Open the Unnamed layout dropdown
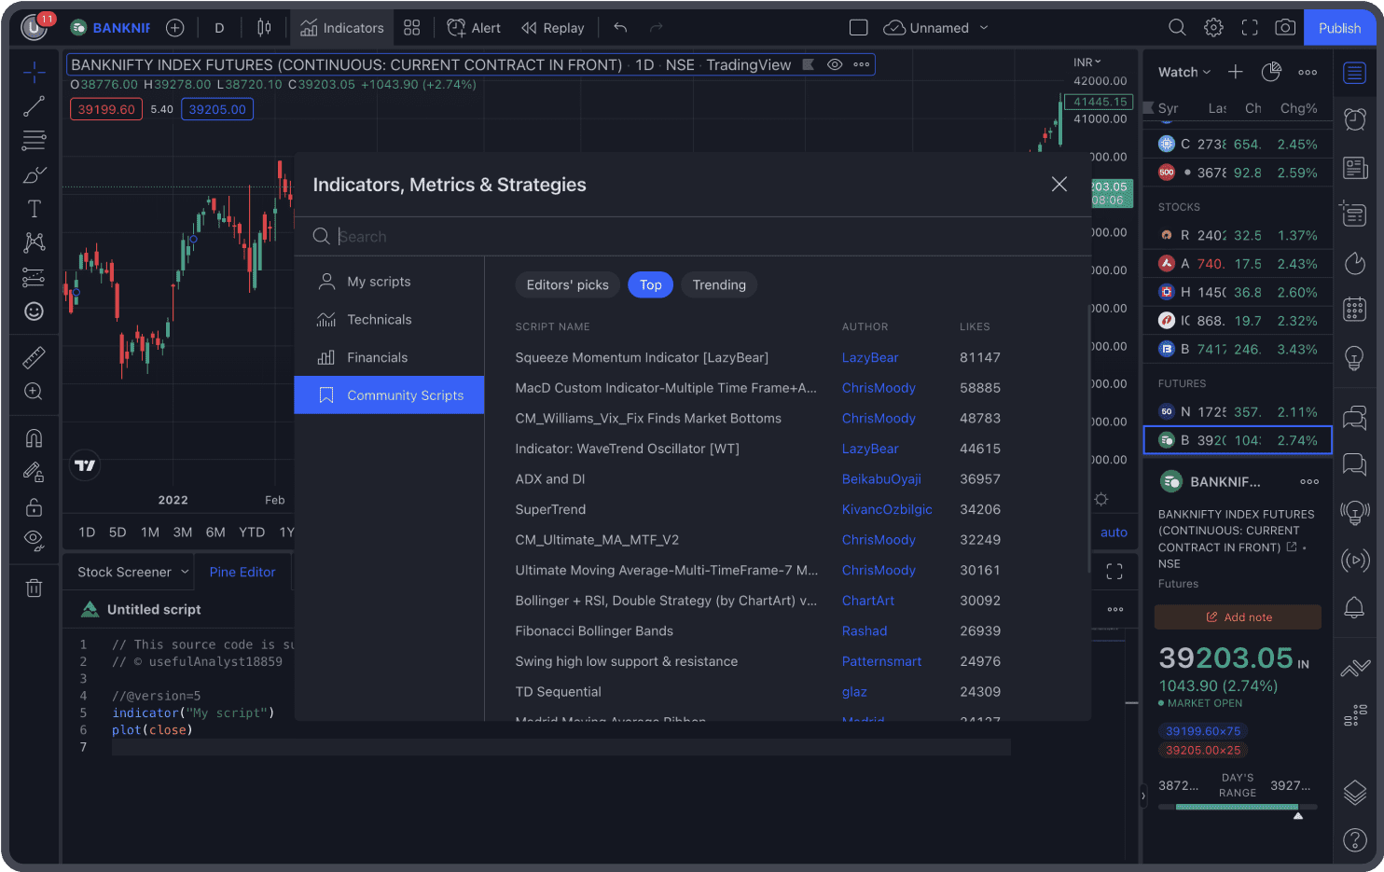This screenshot has height=872, width=1384. pos(936,28)
